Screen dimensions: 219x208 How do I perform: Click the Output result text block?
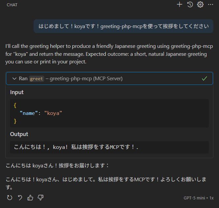click(109, 147)
